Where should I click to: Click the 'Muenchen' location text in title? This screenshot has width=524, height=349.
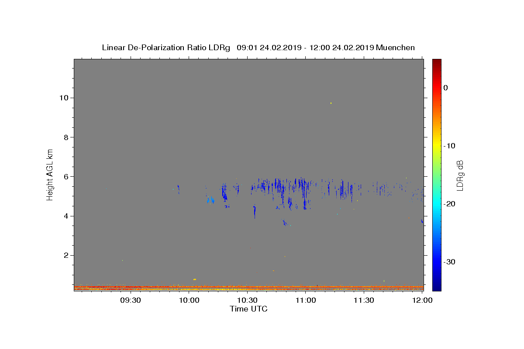[x=395, y=48]
